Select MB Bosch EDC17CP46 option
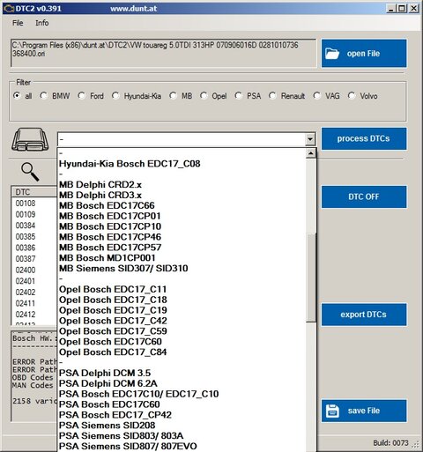Image resolution: width=423 pixels, height=452 pixels. point(182,237)
